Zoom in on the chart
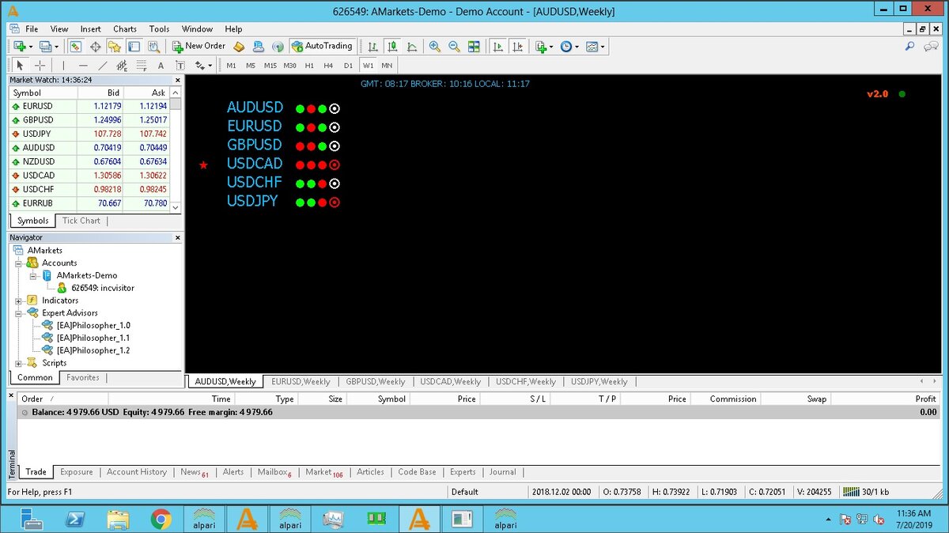The image size is (949, 533). [435, 47]
